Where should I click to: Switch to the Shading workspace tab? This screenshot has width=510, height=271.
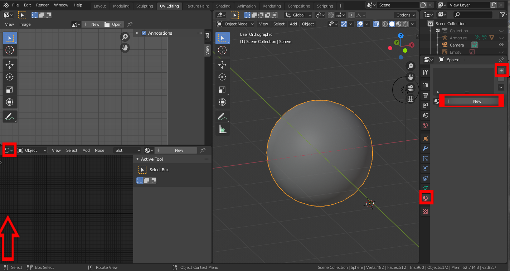(223, 6)
